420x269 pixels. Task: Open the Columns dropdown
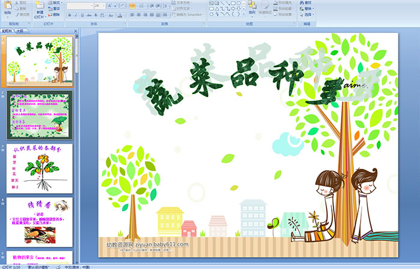coord(166,15)
